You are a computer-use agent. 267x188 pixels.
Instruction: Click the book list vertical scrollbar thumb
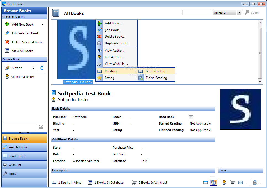pyautogui.click(x=260, y=53)
